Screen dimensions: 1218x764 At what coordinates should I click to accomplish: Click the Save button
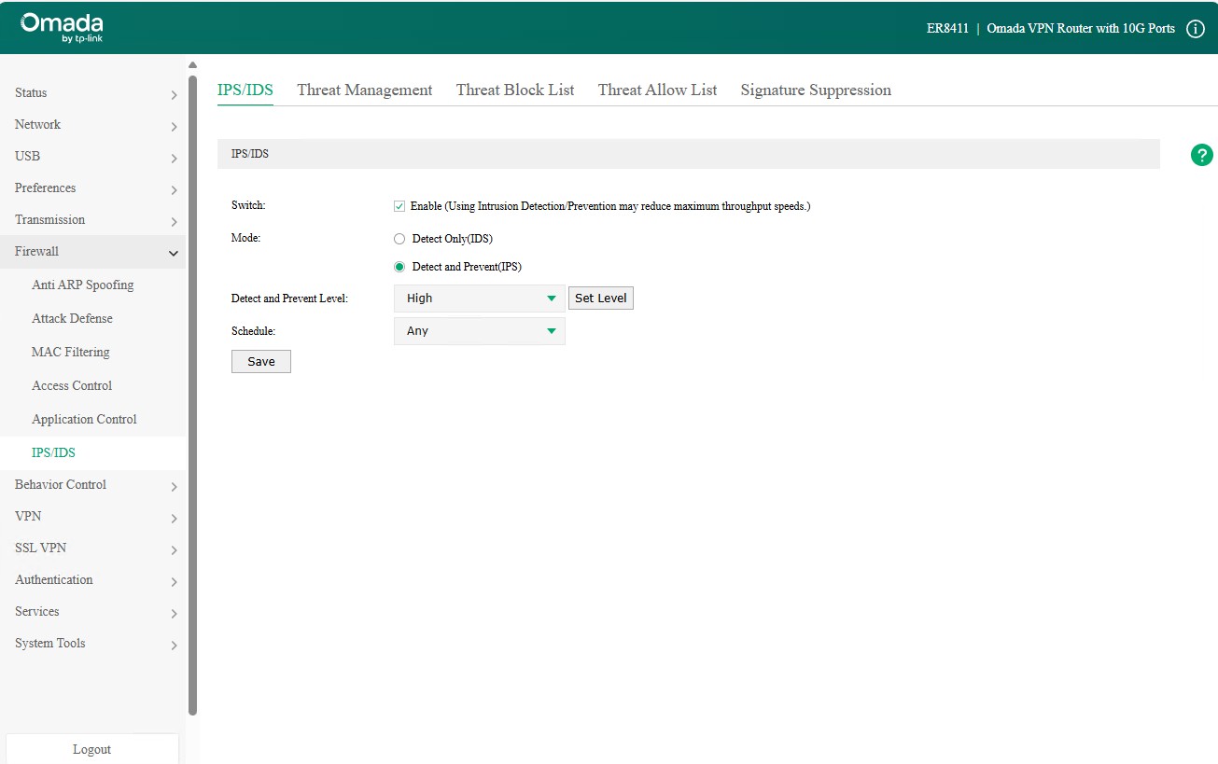pos(260,362)
